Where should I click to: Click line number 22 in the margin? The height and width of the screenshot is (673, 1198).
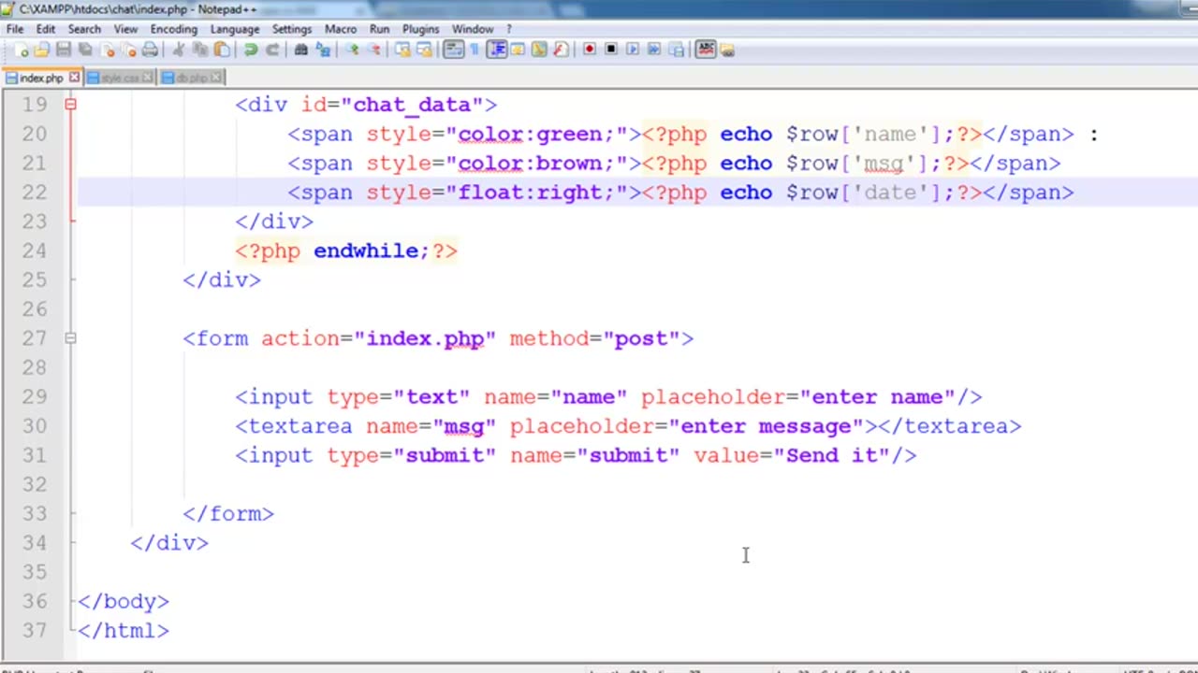pos(34,192)
